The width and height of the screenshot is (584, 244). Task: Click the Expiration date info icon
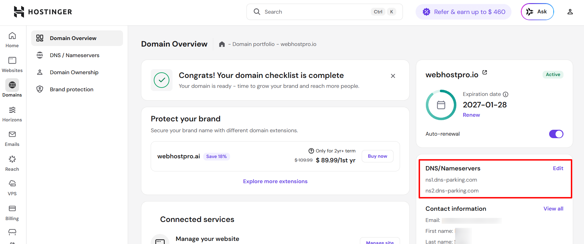[x=506, y=94]
